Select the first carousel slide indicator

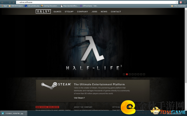(x=124, y=74)
